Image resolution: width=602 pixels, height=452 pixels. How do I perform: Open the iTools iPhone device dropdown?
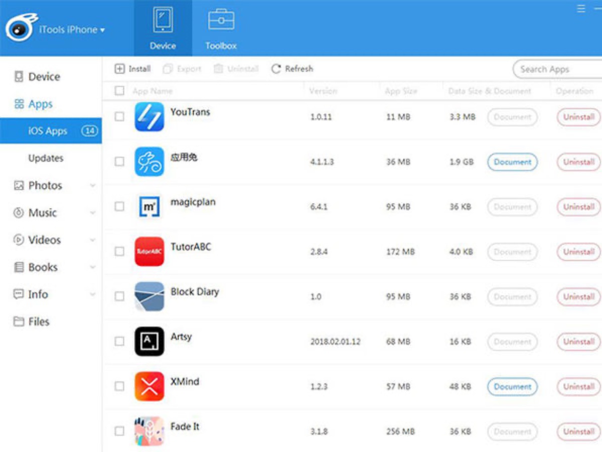[x=72, y=30]
